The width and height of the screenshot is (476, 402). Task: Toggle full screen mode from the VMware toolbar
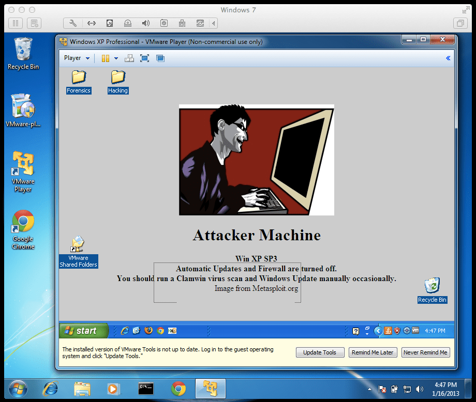[x=145, y=58]
